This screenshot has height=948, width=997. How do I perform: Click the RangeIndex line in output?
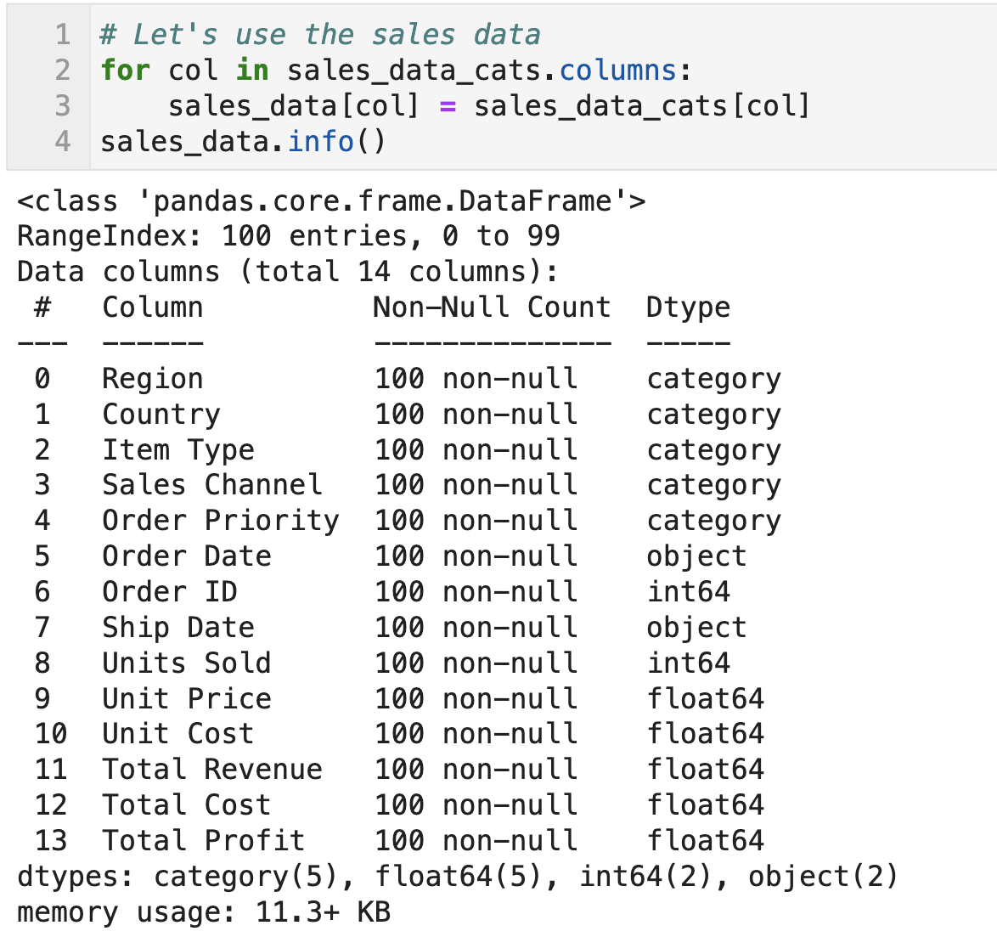pos(288,236)
